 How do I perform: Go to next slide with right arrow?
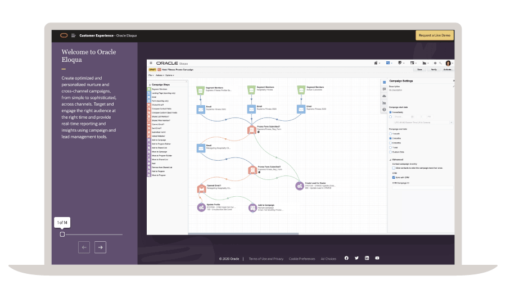click(x=100, y=247)
